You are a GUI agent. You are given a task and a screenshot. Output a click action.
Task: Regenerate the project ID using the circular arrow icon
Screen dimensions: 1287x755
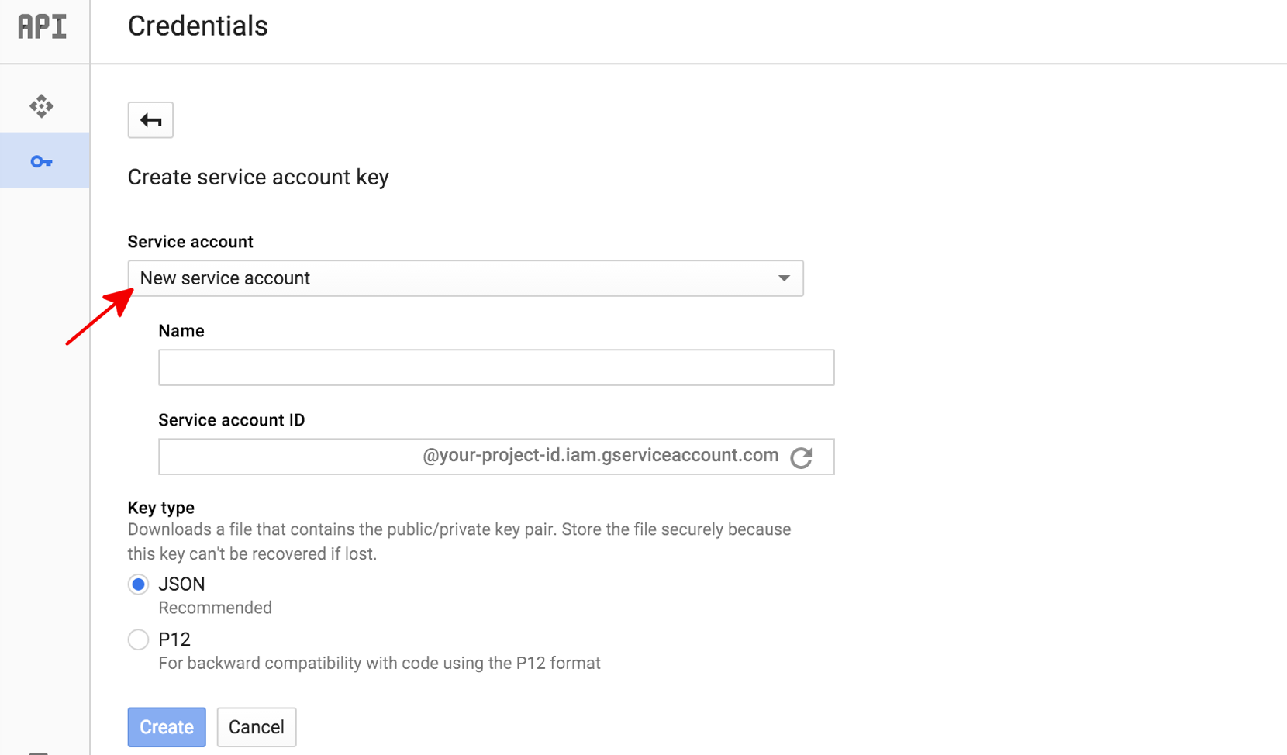point(802,457)
